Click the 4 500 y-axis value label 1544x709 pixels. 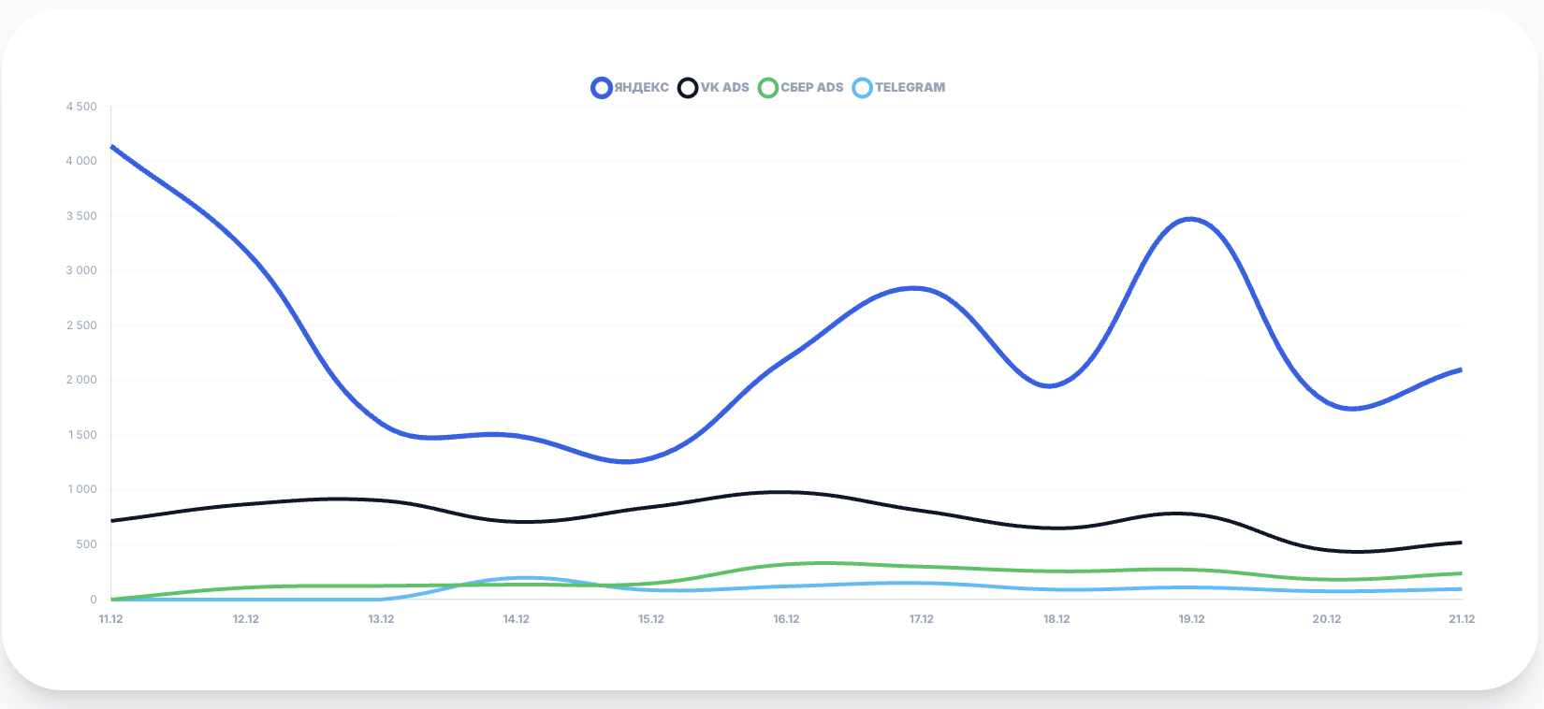81,107
